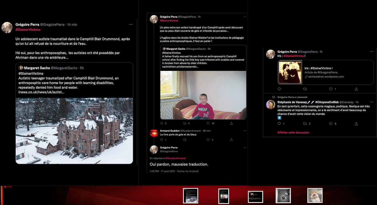377x205 pixels.
Task: Select the hamster thumbnail in bottom strip
Action: coord(315,196)
